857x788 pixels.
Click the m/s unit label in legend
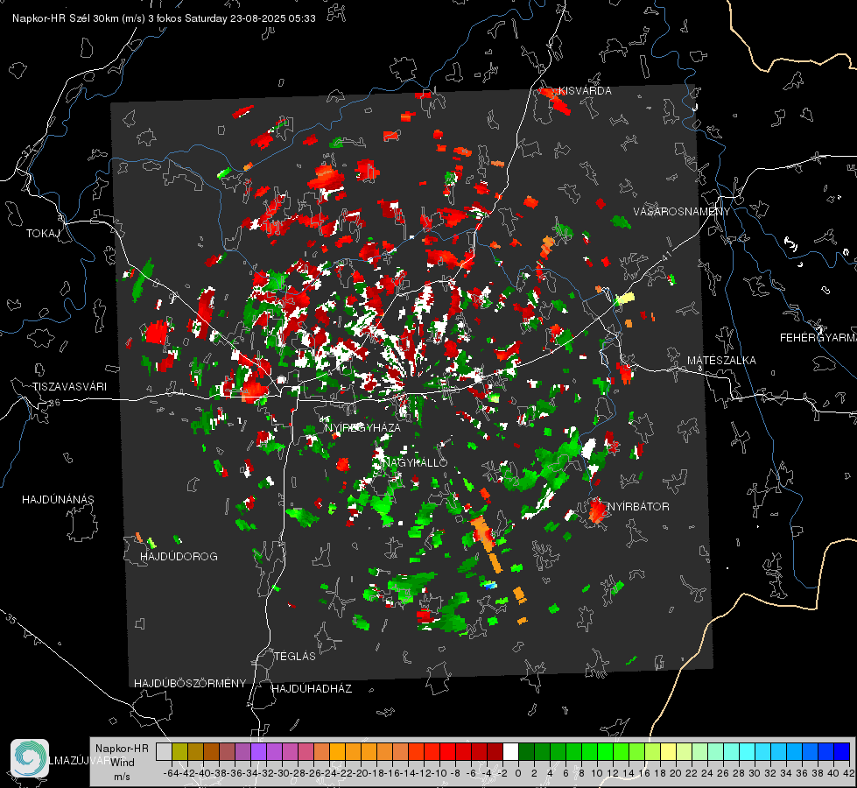pos(122,777)
